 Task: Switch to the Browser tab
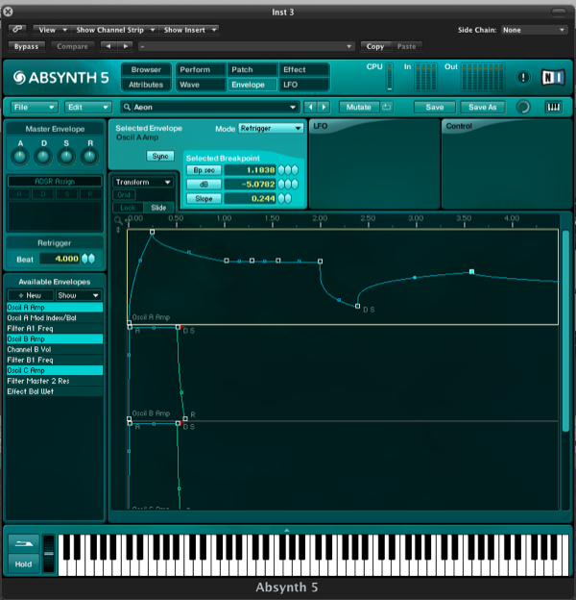(146, 69)
